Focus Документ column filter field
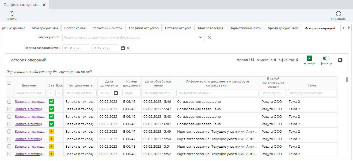Screen dimensions: 353x161 pos(30,93)
